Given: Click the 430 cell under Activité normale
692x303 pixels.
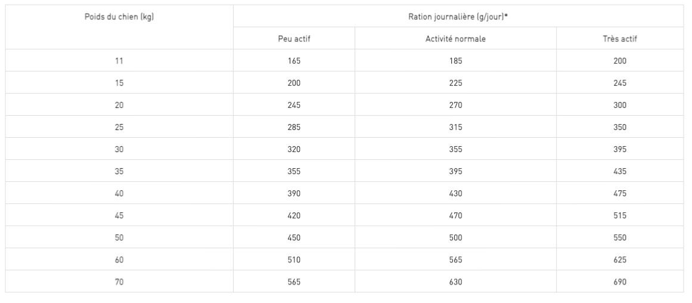Looking at the screenshot, I should point(455,193).
